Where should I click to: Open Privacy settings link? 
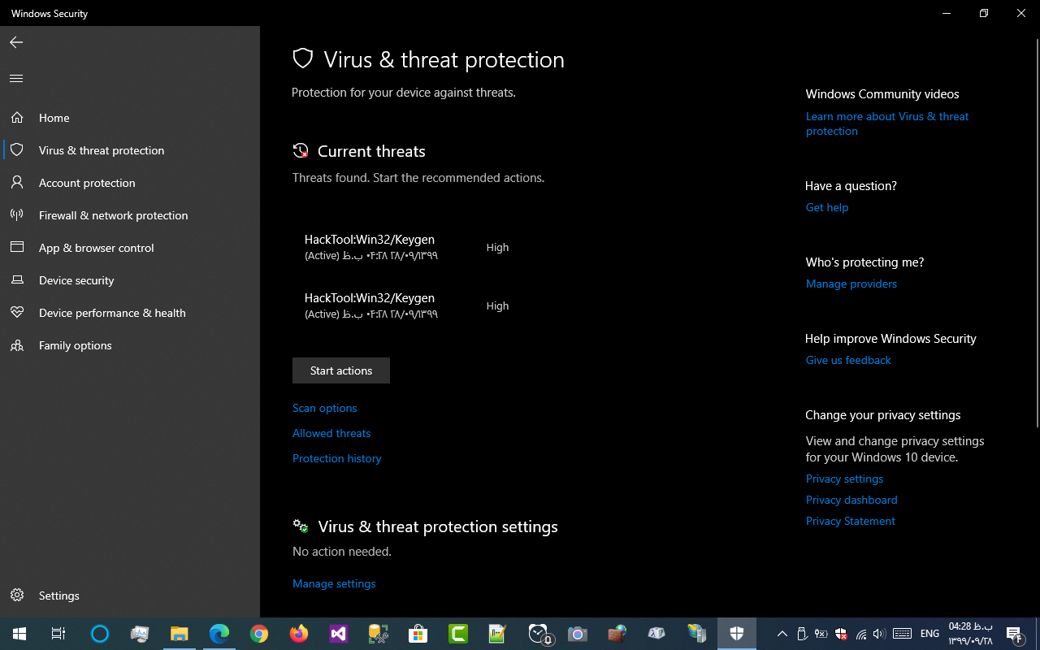844,479
